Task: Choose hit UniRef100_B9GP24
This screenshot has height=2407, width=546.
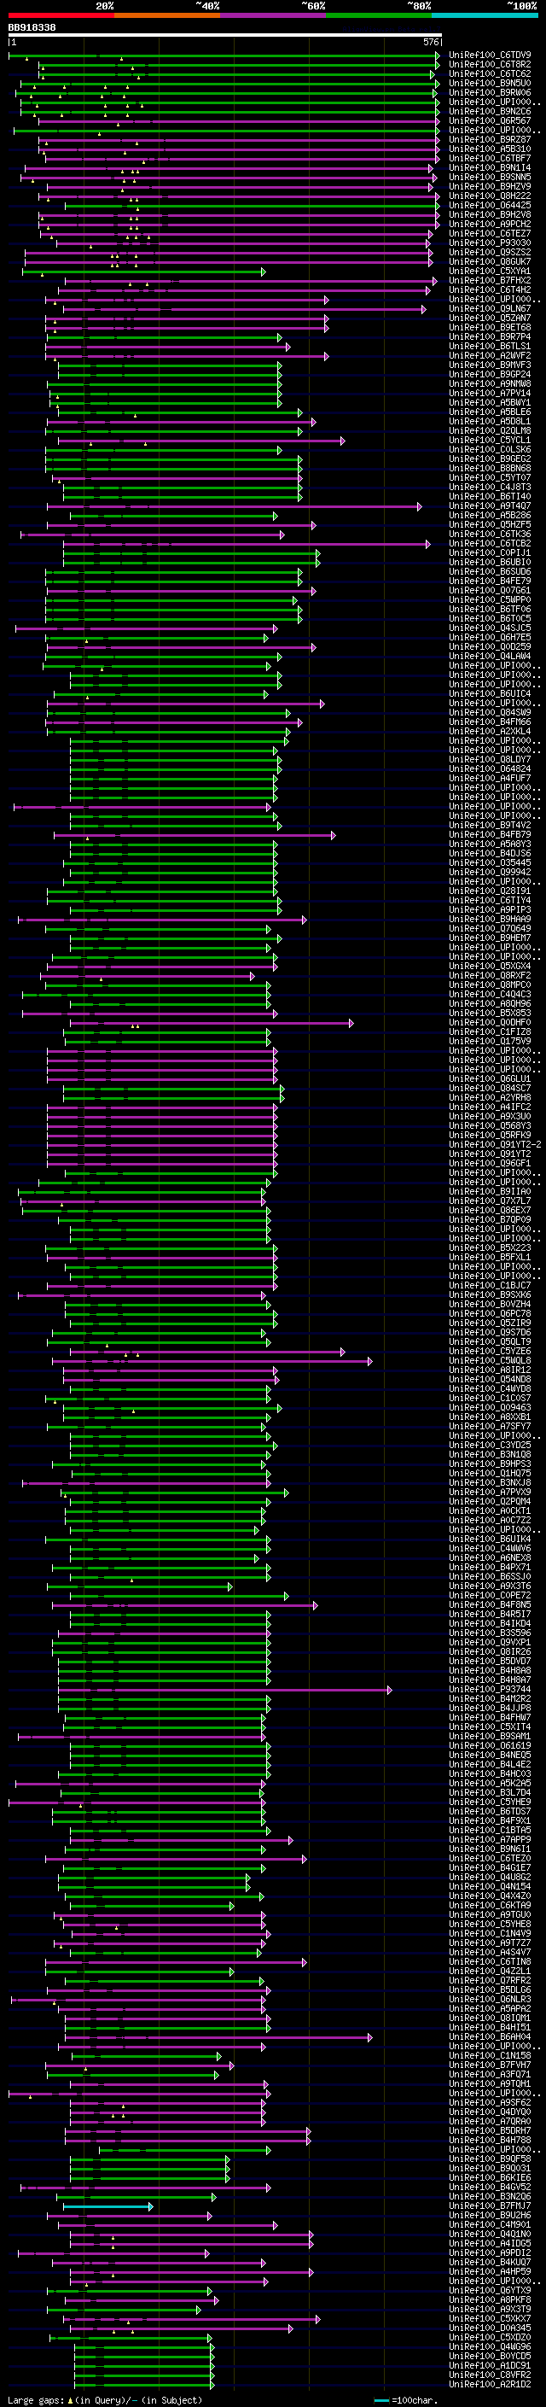Action: pyautogui.click(x=490, y=375)
